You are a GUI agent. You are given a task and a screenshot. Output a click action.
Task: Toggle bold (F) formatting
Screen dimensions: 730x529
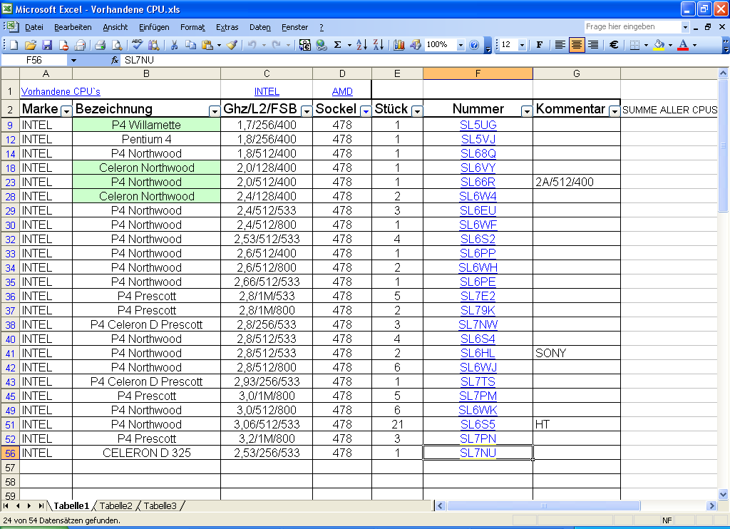(540, 45)
